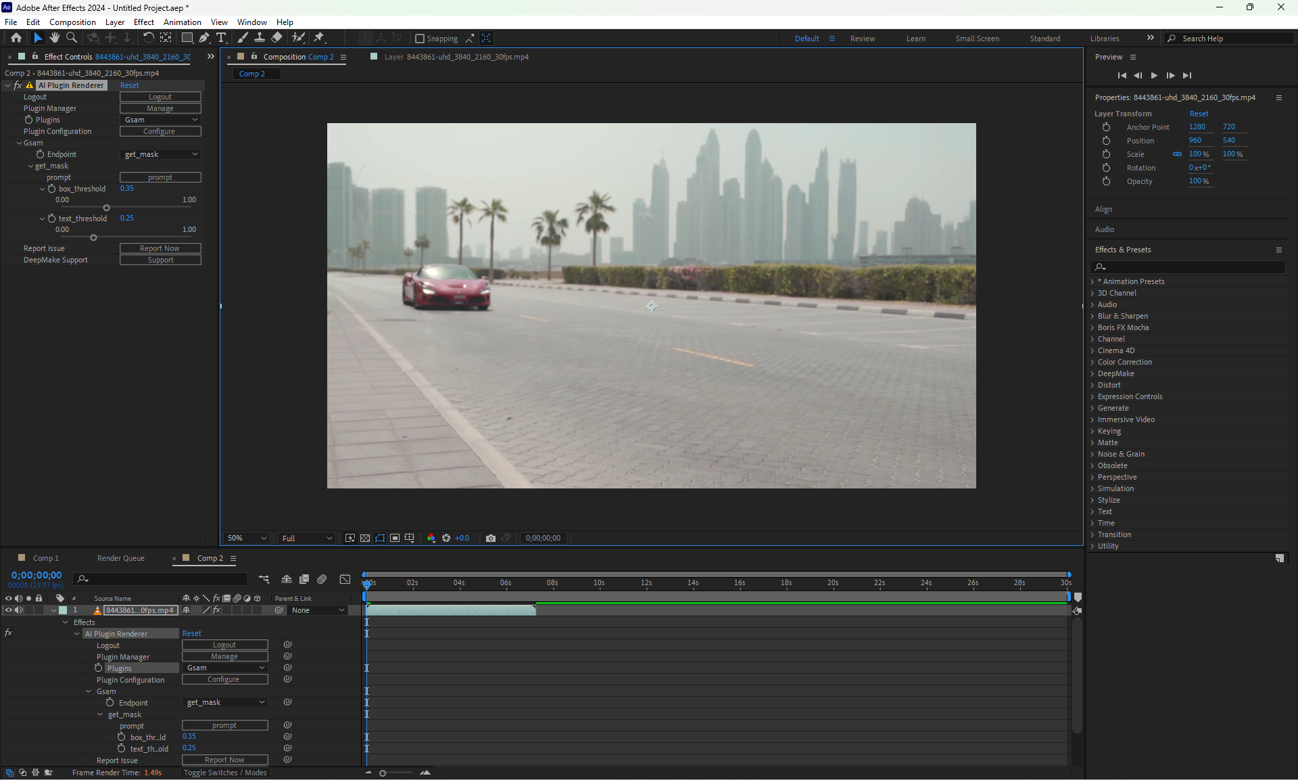This screenshot has width=1298, height=780.
Task: Select the Horizontal Type tool
Action: (x=221, y=38)
